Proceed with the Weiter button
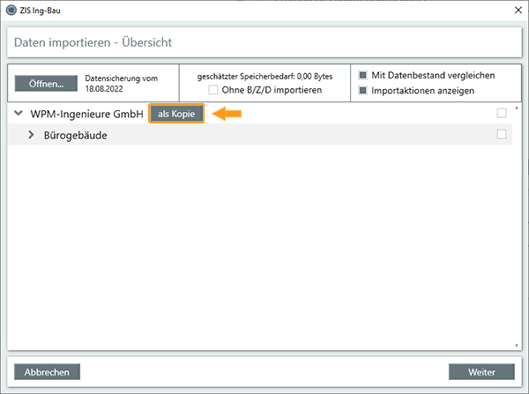This screenshot has width=529, height=394. pyautogui.click(x=481, y=372)
